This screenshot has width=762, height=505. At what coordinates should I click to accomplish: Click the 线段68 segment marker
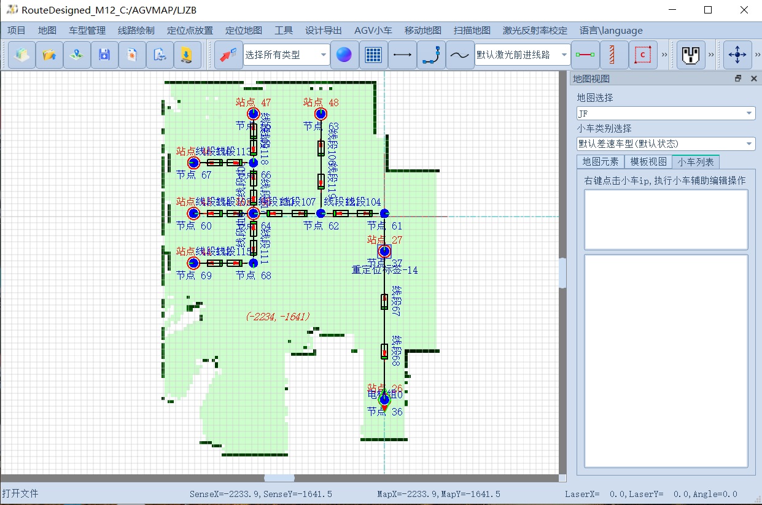point(384,351)
